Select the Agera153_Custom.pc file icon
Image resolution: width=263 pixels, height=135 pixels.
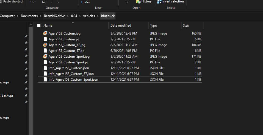[45, 39]
